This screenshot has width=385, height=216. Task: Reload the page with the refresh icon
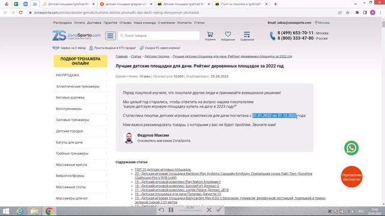pyautogui.click(x=21, y=13)
